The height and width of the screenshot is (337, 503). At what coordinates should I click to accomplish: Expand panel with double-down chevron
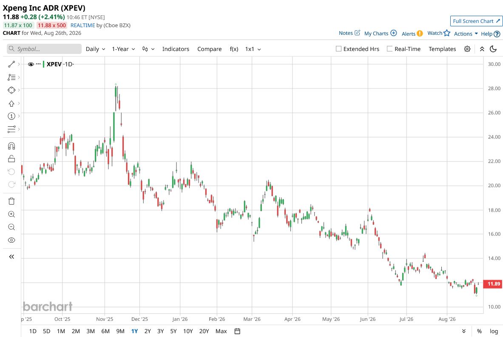pos(464,331)
